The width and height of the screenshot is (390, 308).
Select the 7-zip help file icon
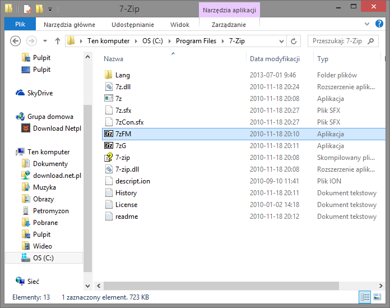(x=109, y=157)
